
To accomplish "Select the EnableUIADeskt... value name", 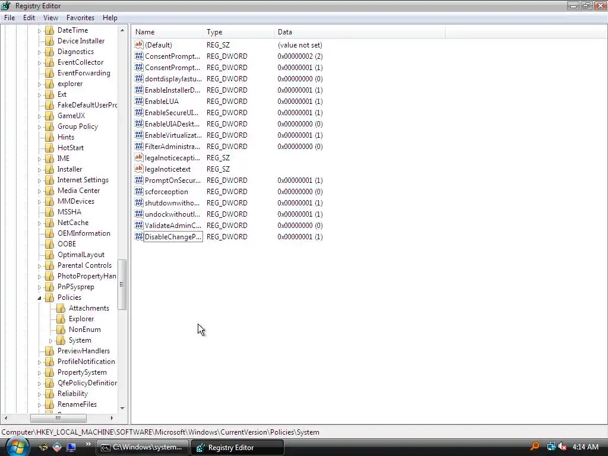I will coord(172,123).
